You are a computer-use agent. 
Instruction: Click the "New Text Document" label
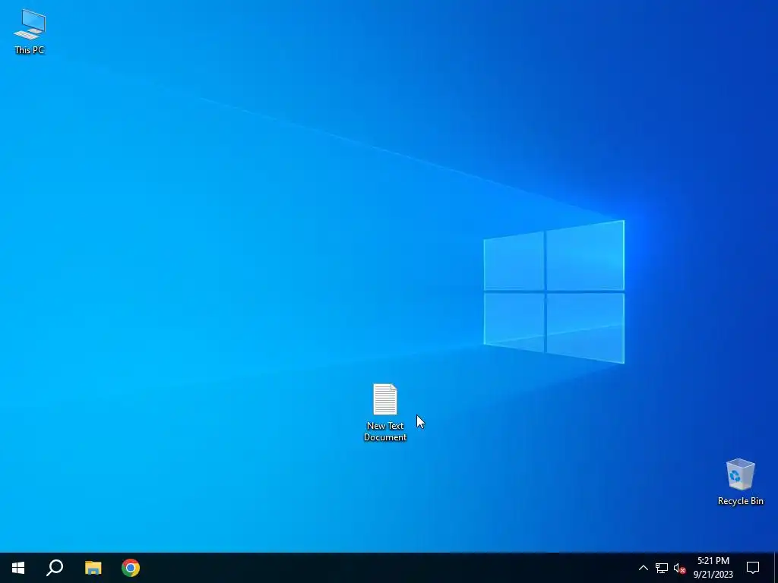pos(385,431)
